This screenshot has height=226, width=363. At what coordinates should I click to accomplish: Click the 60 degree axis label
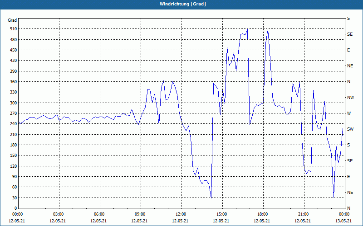point(14,187)
